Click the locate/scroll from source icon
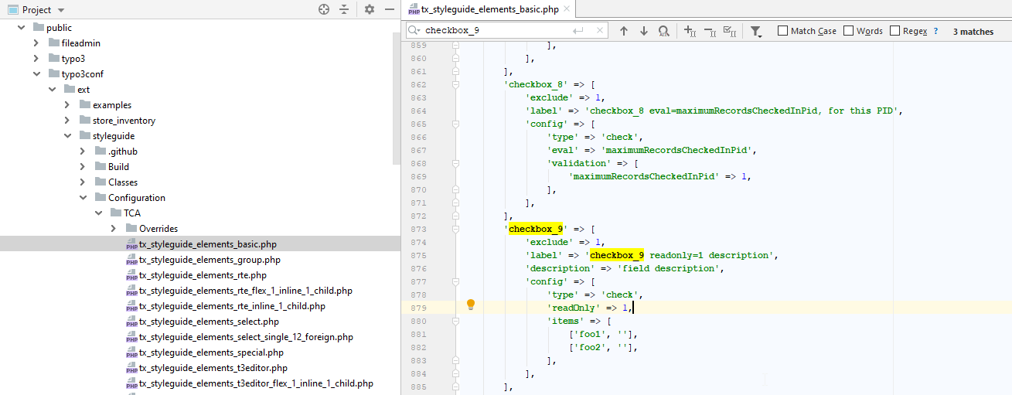The image size is (1012, 395). (x=324, y=9)
